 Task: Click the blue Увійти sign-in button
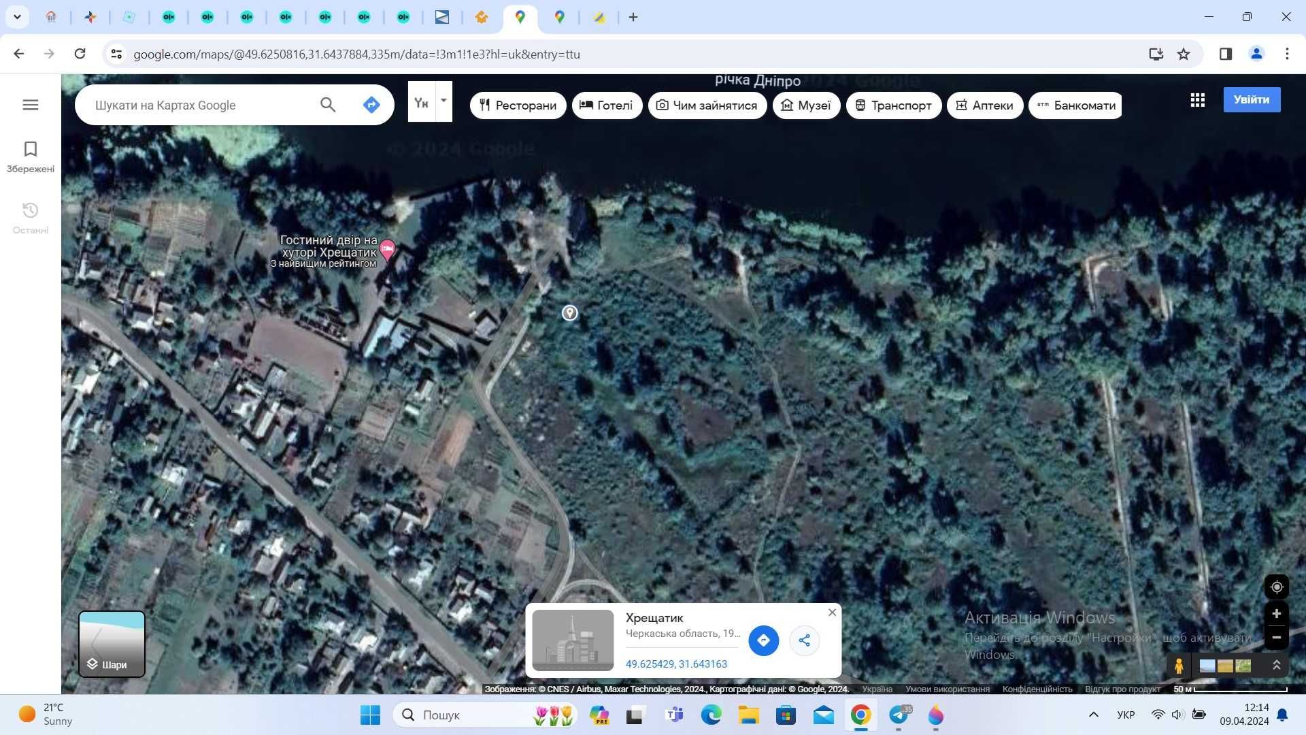point(1252,100)
